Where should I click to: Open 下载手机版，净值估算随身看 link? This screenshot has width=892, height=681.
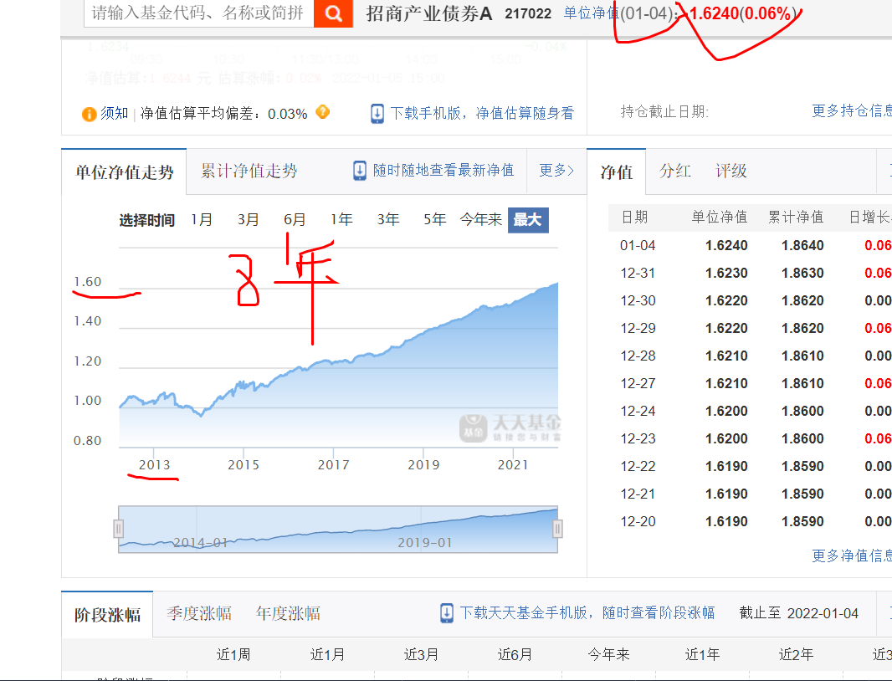[483, 114]
